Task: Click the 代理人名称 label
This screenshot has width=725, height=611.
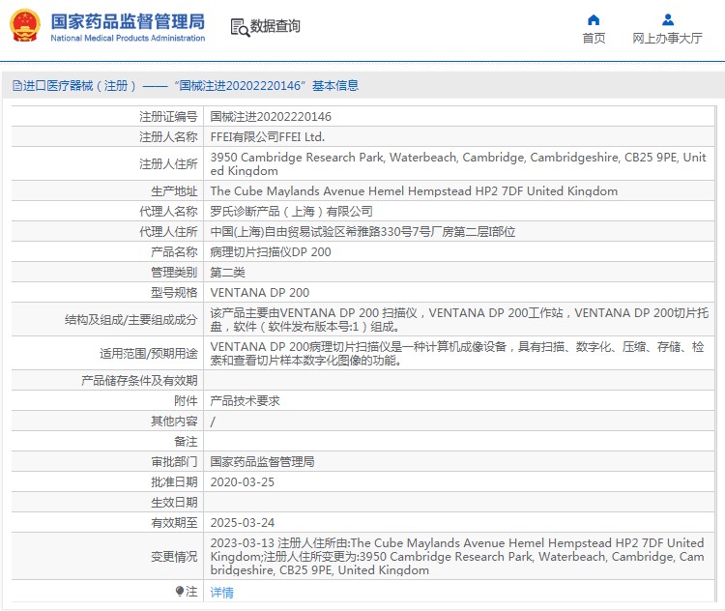Action: 168,212
